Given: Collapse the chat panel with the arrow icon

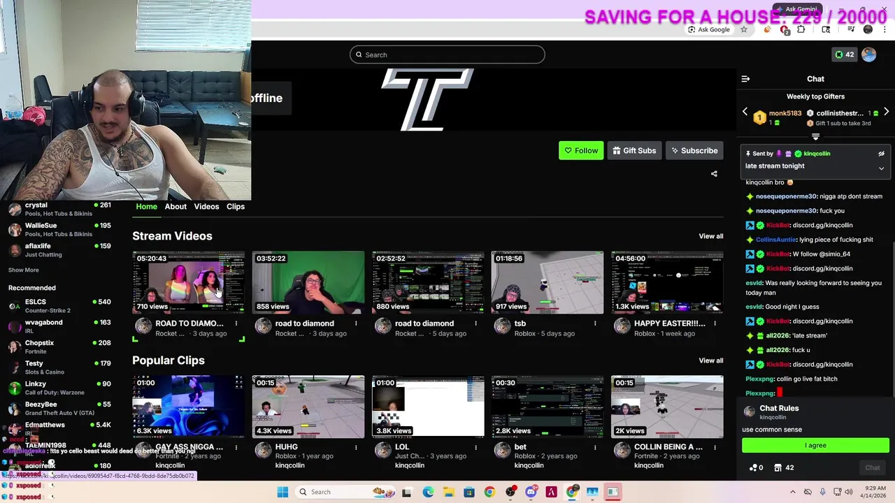Looking at the screenshot, I should coord(745,79).
